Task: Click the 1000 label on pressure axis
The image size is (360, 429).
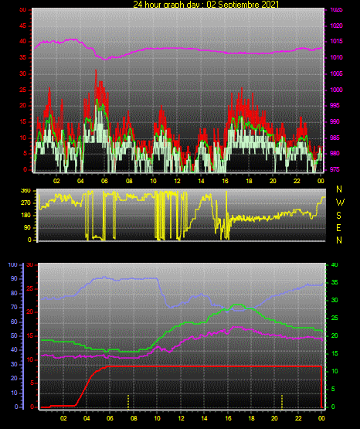Action: click(336, 90)
